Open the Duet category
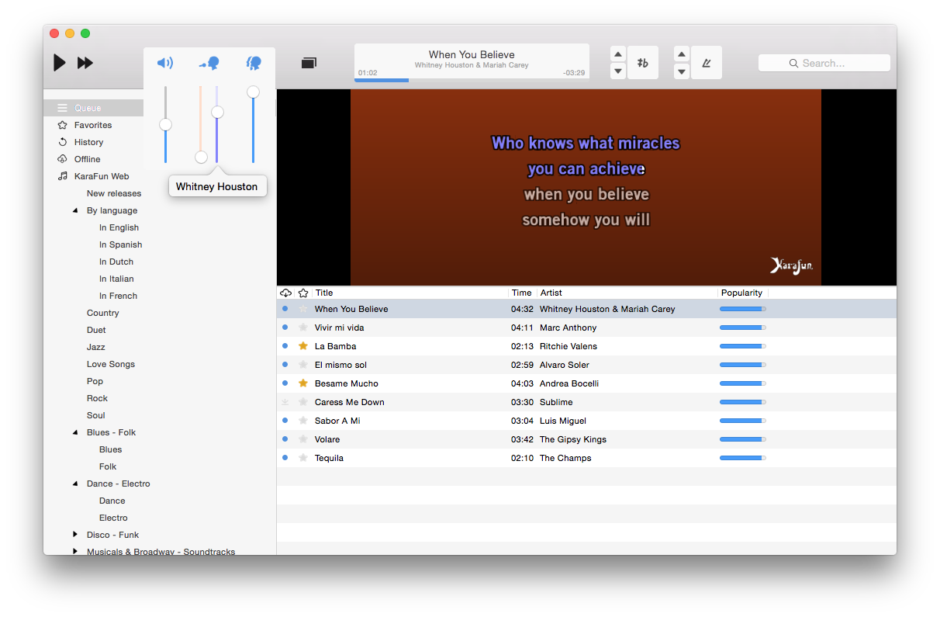Image resolution: width=940 pixels, height=617 pixels. point(96,330)
